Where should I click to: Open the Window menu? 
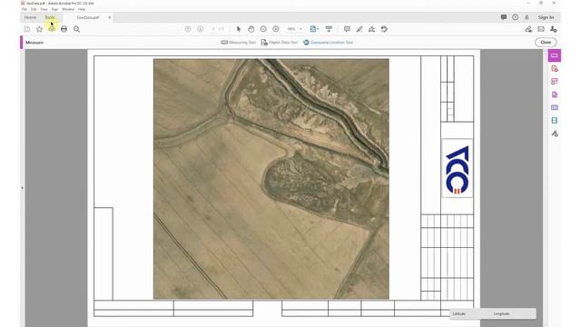[x=68, y=9]
